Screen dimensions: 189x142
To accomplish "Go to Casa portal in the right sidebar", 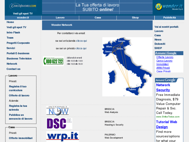I will click(158, 35).
